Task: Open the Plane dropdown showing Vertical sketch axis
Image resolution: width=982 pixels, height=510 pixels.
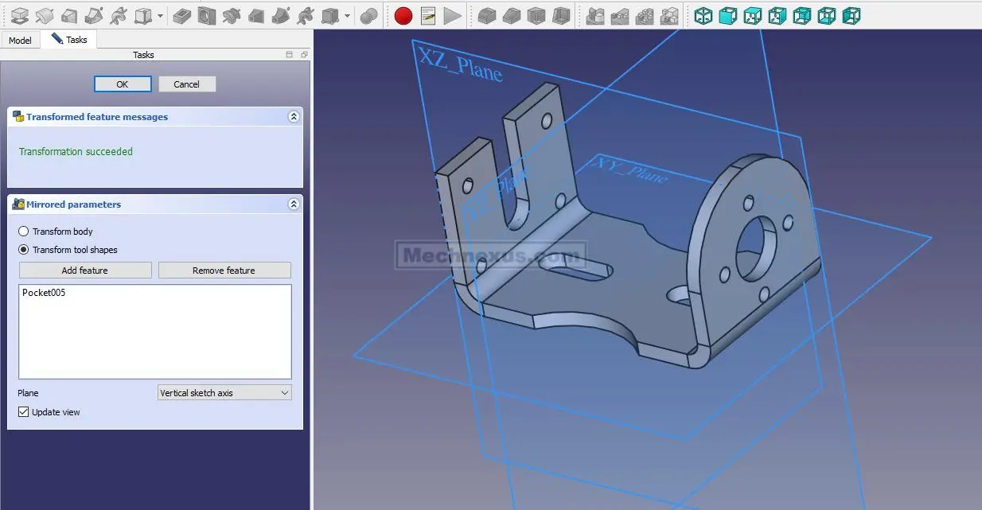Action: click(x=224, y=393)
